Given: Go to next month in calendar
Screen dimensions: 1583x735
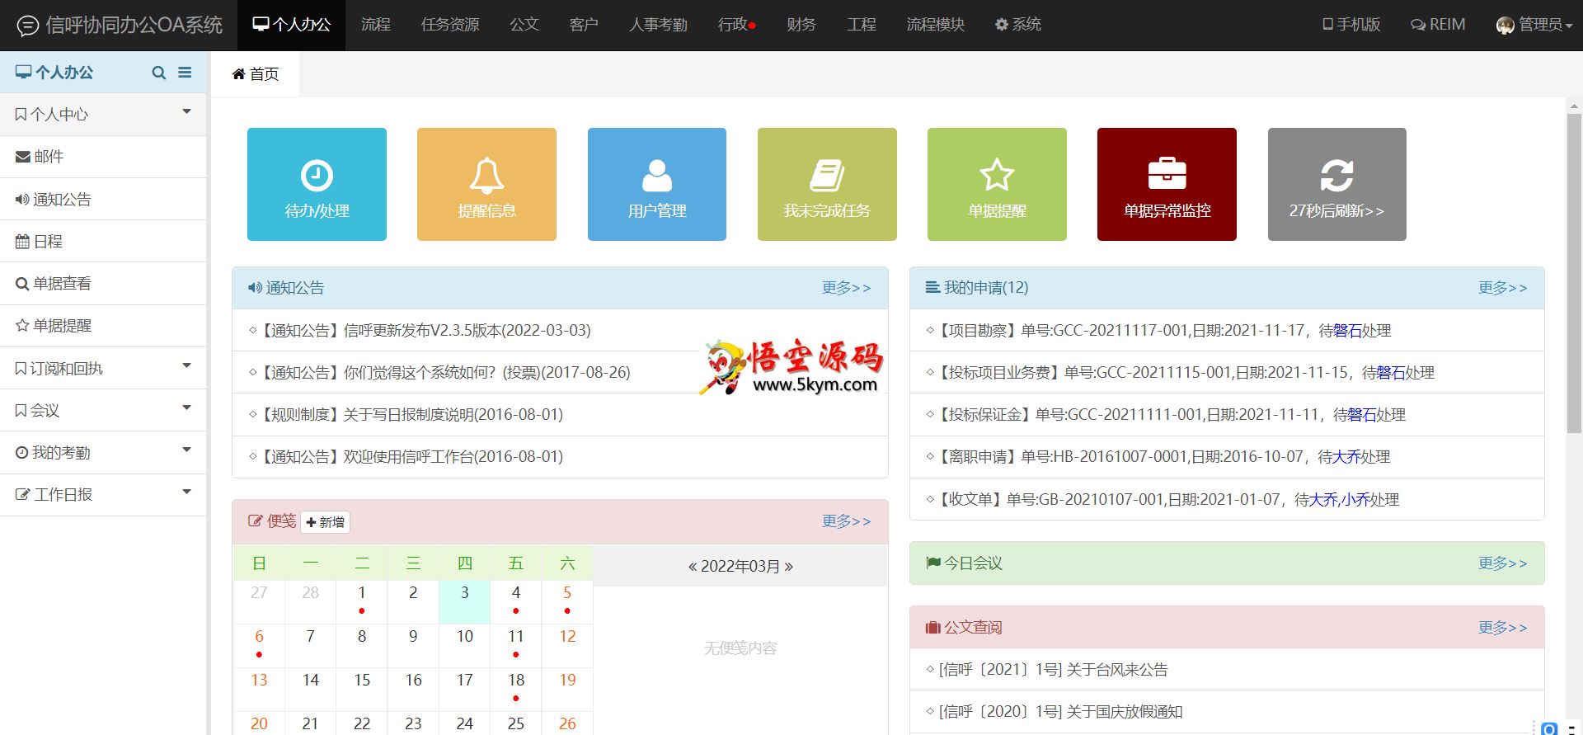Looking at the screenshot, I should (x=789, y=567).
